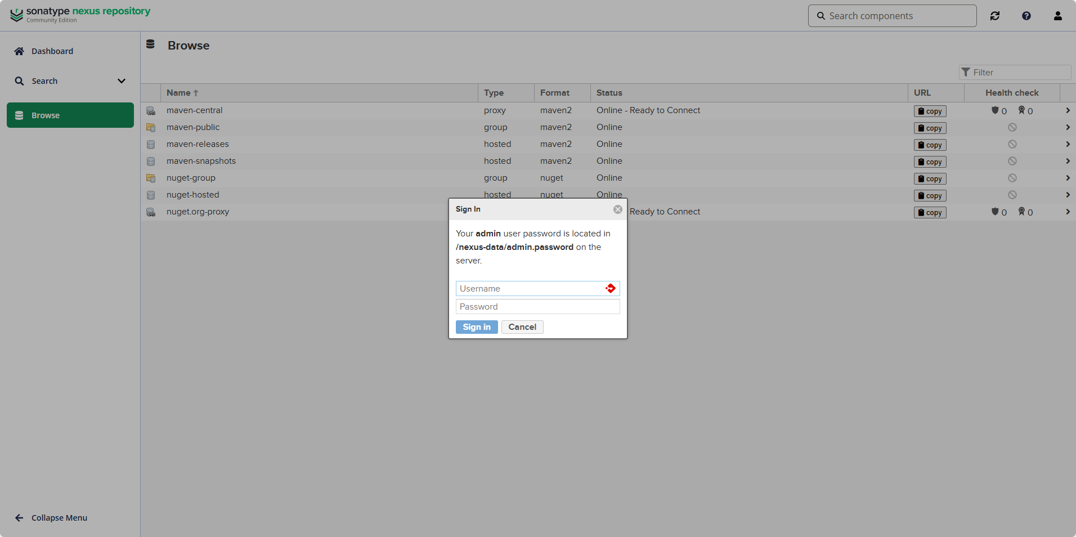Cancel the Sign In dialog
Image resolution: width=1076 pixels, height=537 pixels.
[x=522, y=327]
